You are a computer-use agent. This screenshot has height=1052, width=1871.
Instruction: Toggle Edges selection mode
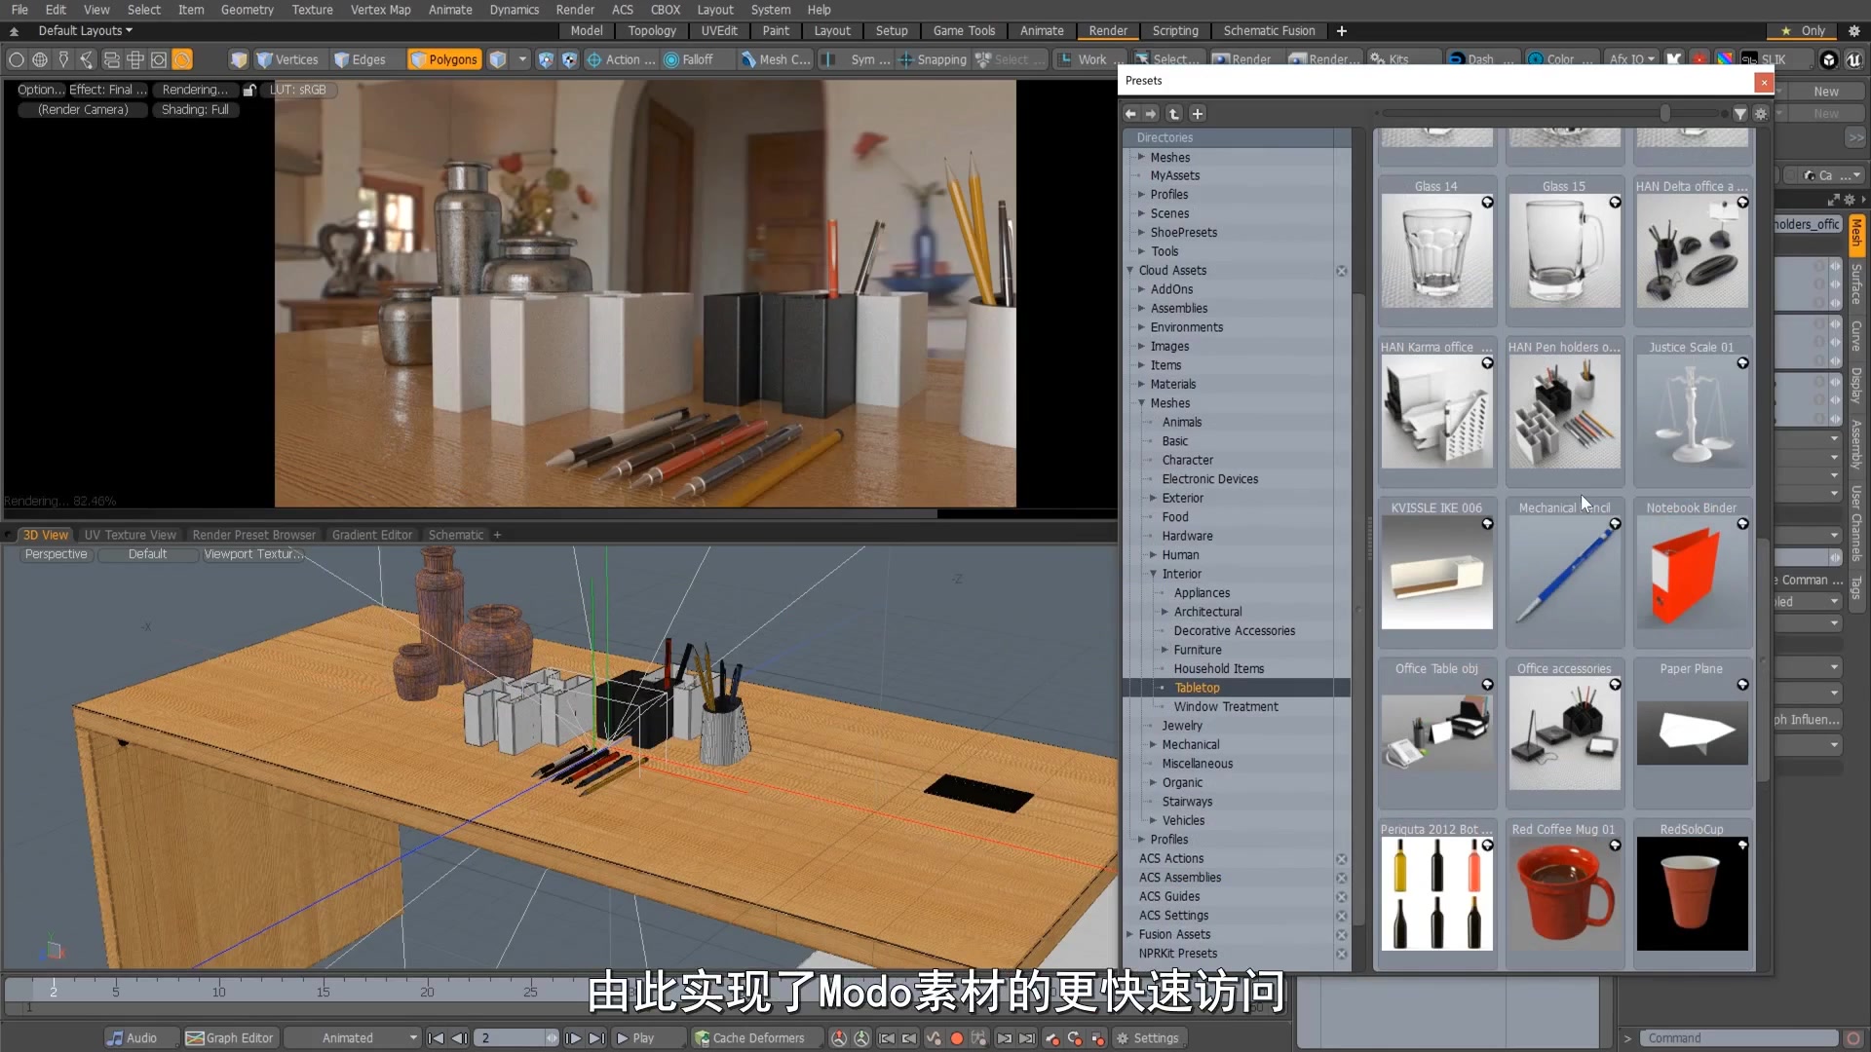360,59
